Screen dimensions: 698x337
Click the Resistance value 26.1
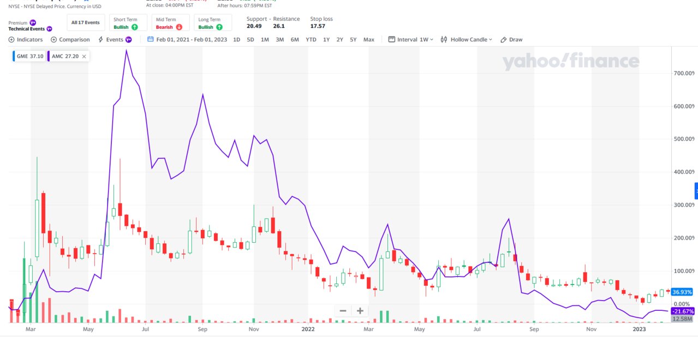point(279,26)
